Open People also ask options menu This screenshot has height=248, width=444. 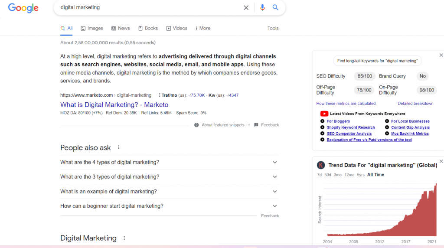click(x=119, y=147)
